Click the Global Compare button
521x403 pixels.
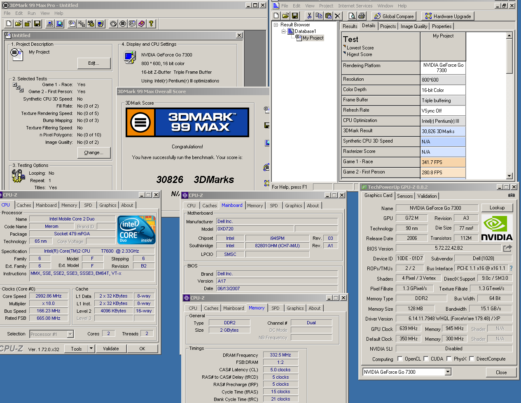394,16
